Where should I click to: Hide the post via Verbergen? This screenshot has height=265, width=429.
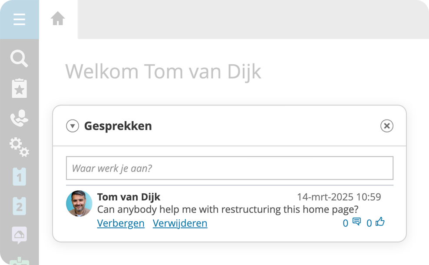click(121, 223)
